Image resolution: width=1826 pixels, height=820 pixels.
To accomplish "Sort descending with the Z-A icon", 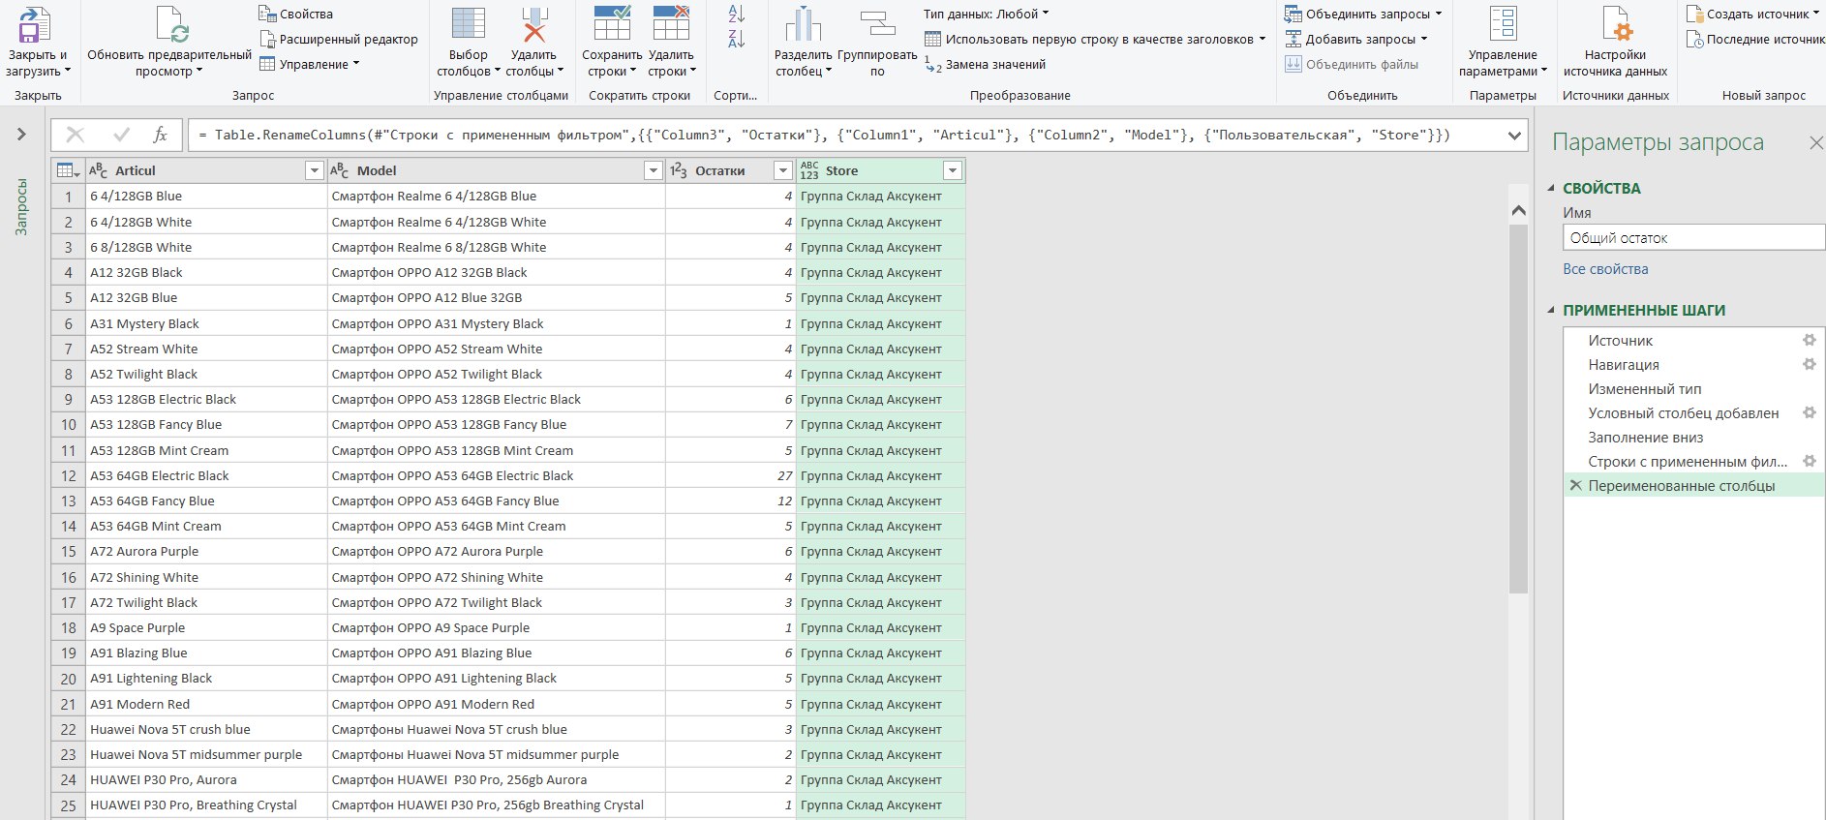I will tap(737, 39).
